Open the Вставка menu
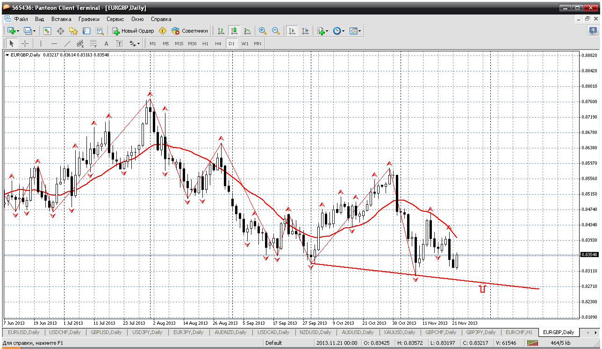Image resolution: width=602 pixels, height=349 pixels. pyautogui.click(x=61, y=19)
